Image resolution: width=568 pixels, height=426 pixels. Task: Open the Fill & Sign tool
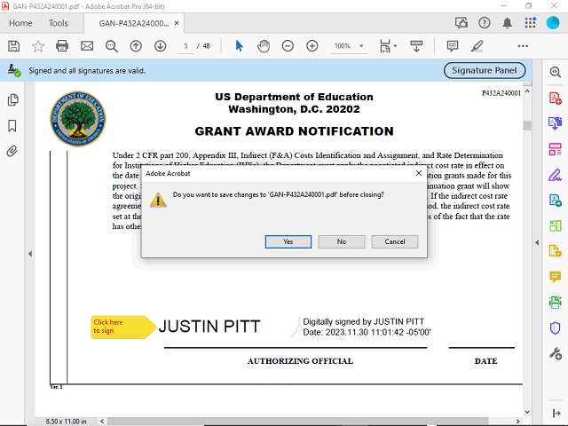tap(555, 175)
